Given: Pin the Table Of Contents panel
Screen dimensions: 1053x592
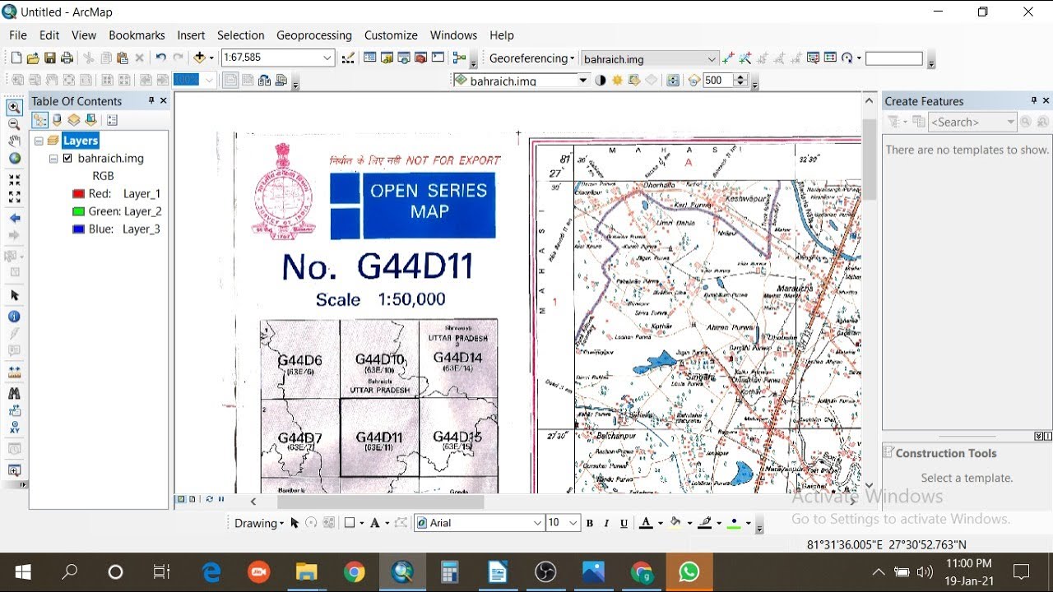Looking at the screenshot, I should tap(151, 100).
